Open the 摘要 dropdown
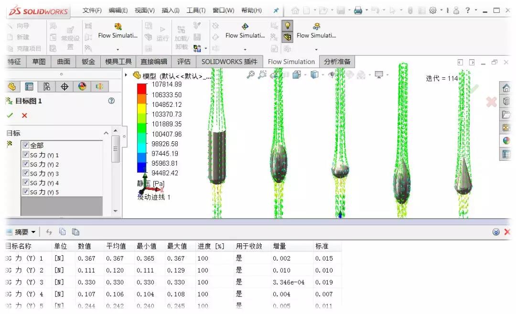Image resolution: width=516 pixels, height=314 pixels. pos(33,232)
